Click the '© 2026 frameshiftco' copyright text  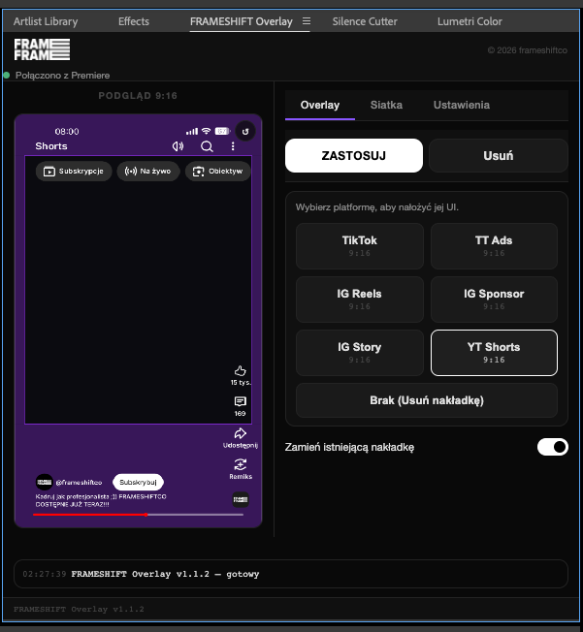coord(528,50)
